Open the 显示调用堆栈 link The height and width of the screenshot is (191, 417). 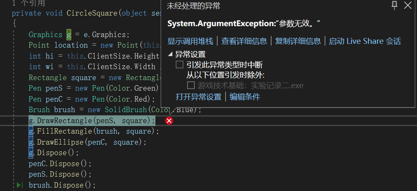(190, 41)
